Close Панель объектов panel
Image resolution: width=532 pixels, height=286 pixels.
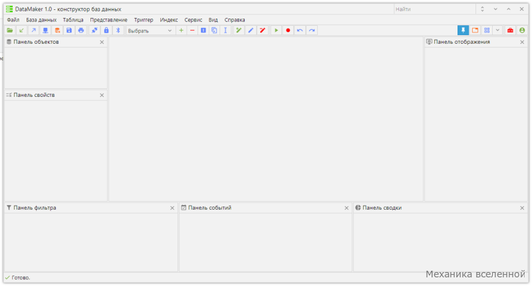tap(102, 42)
